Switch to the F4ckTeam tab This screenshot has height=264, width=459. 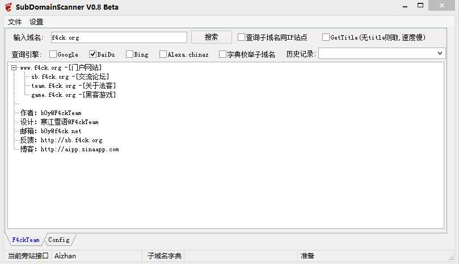26,240
